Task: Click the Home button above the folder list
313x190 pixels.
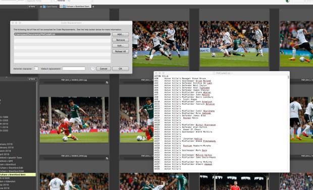Action: point(32,79)
